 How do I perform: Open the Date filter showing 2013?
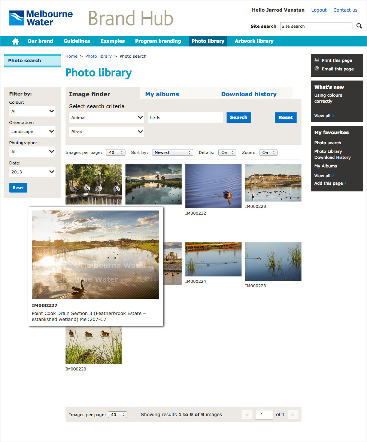(32, 172)
